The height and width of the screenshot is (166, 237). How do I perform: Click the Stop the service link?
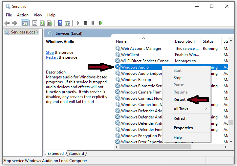50,52
